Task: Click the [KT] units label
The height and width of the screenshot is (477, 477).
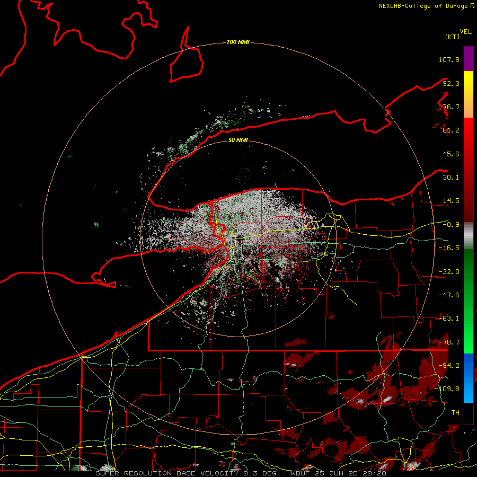Action: click(452, 37)
